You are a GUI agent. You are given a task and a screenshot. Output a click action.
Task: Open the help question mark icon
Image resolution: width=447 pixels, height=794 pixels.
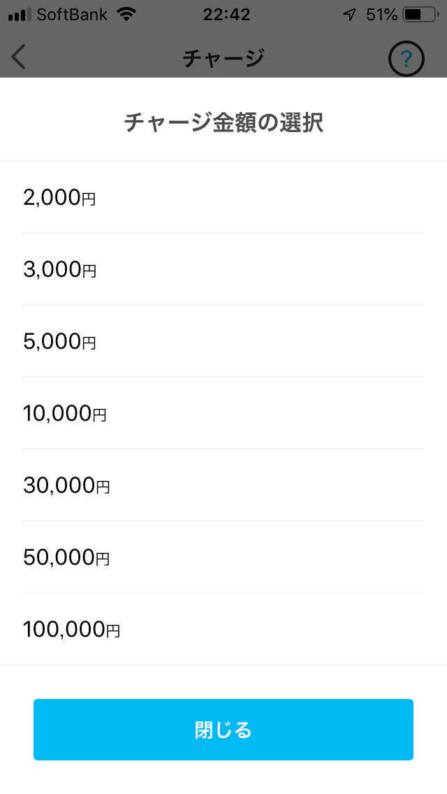click(406, 57)
